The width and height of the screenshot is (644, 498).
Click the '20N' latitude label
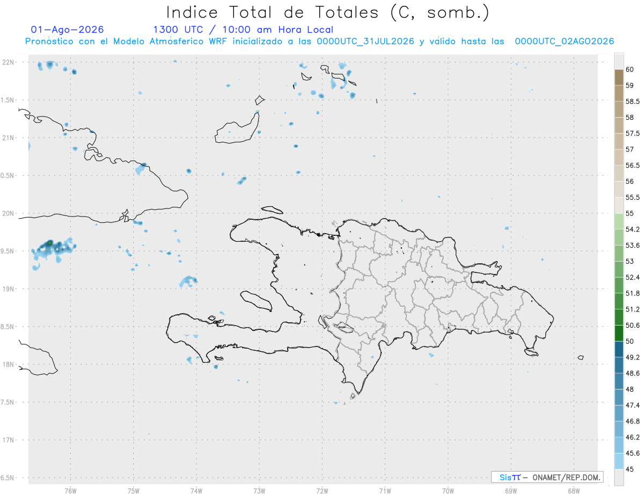tap(9, 213)
